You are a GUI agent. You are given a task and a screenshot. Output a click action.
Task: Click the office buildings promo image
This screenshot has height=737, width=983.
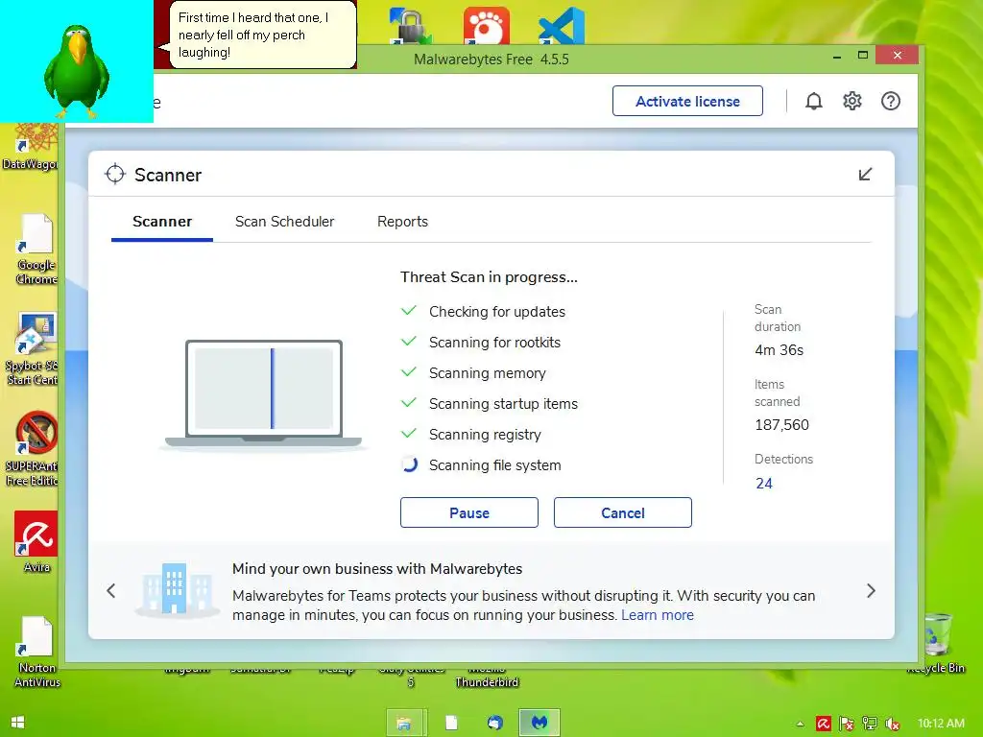(x=176, y=589)
